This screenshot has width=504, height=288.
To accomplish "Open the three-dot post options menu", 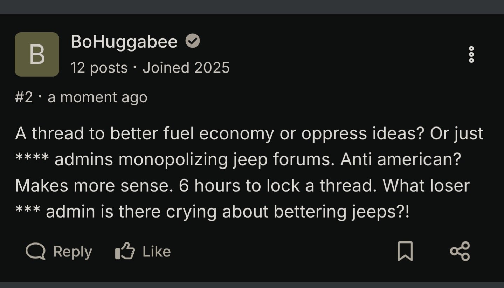I will [471, 54].
